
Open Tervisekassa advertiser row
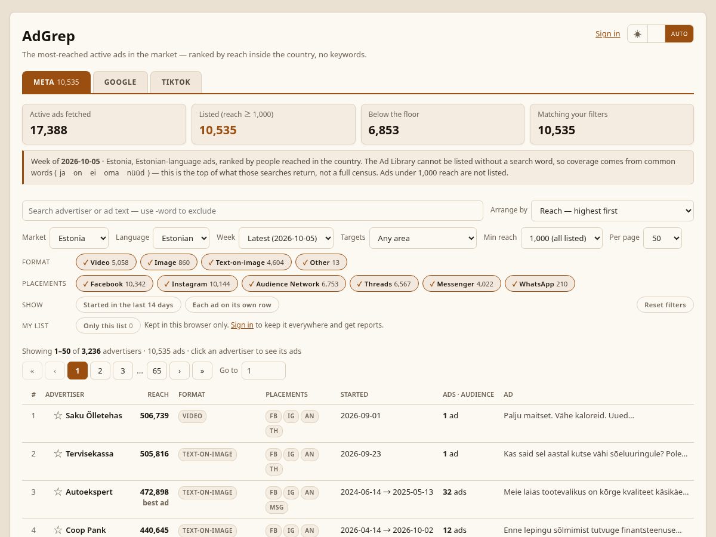click(358, 461)
